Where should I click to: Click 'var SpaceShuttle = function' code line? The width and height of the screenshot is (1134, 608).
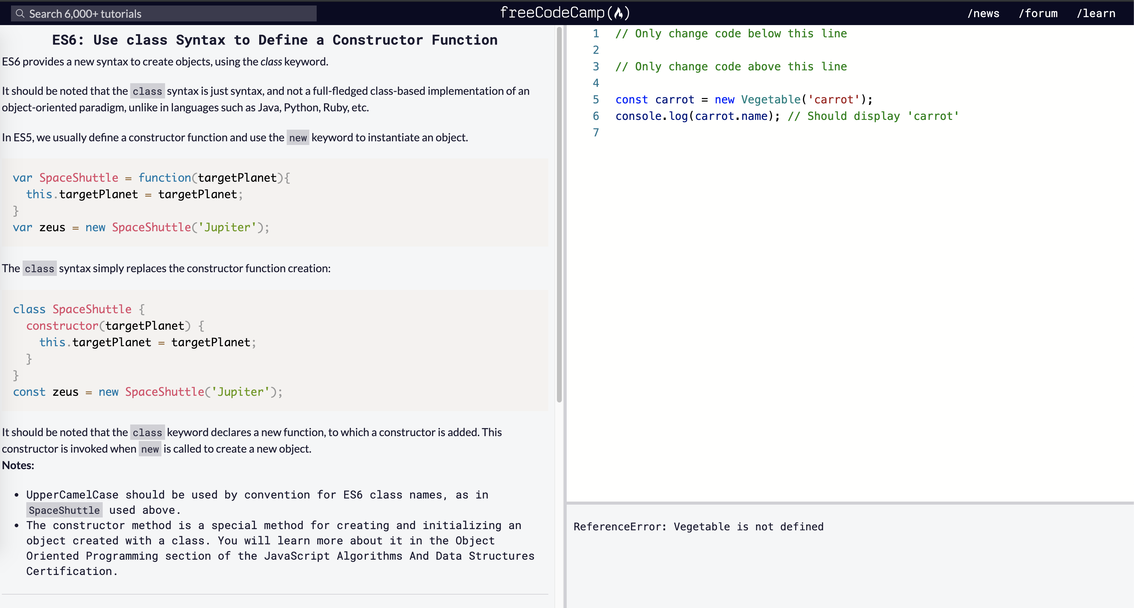[151, 178]
